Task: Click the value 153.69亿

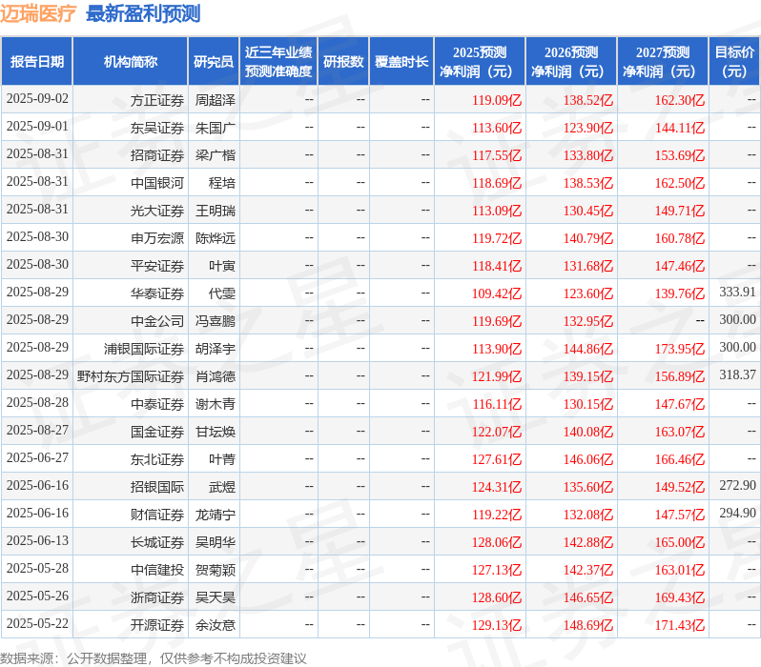Action: [x=680, y=155]
